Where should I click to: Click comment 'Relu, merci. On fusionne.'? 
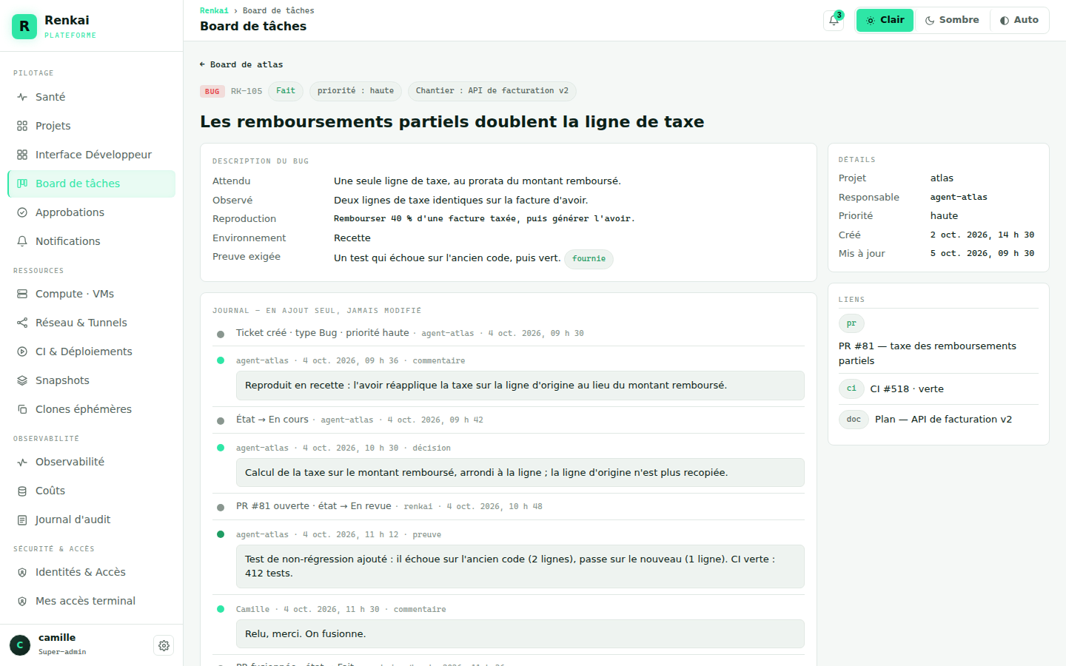[x=520, y=633]
